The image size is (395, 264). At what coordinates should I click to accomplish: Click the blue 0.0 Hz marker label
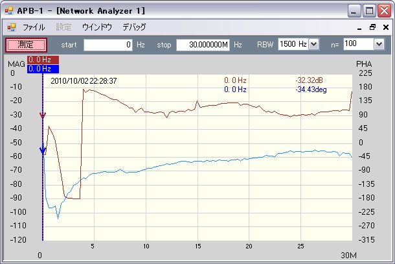click(43, 68)
